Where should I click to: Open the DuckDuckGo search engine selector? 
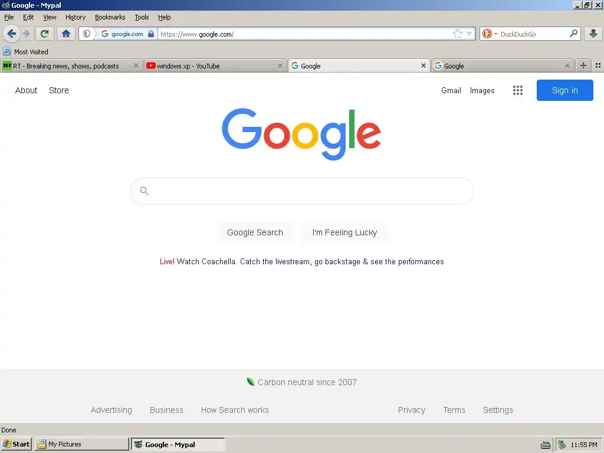coord(489,34)
